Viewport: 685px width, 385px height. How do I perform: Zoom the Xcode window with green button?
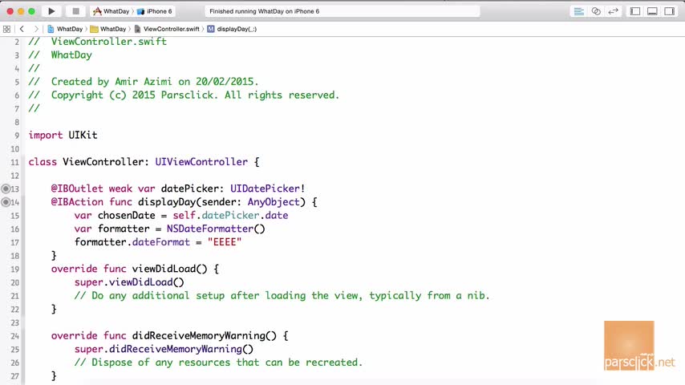click(x=31, y=11)
